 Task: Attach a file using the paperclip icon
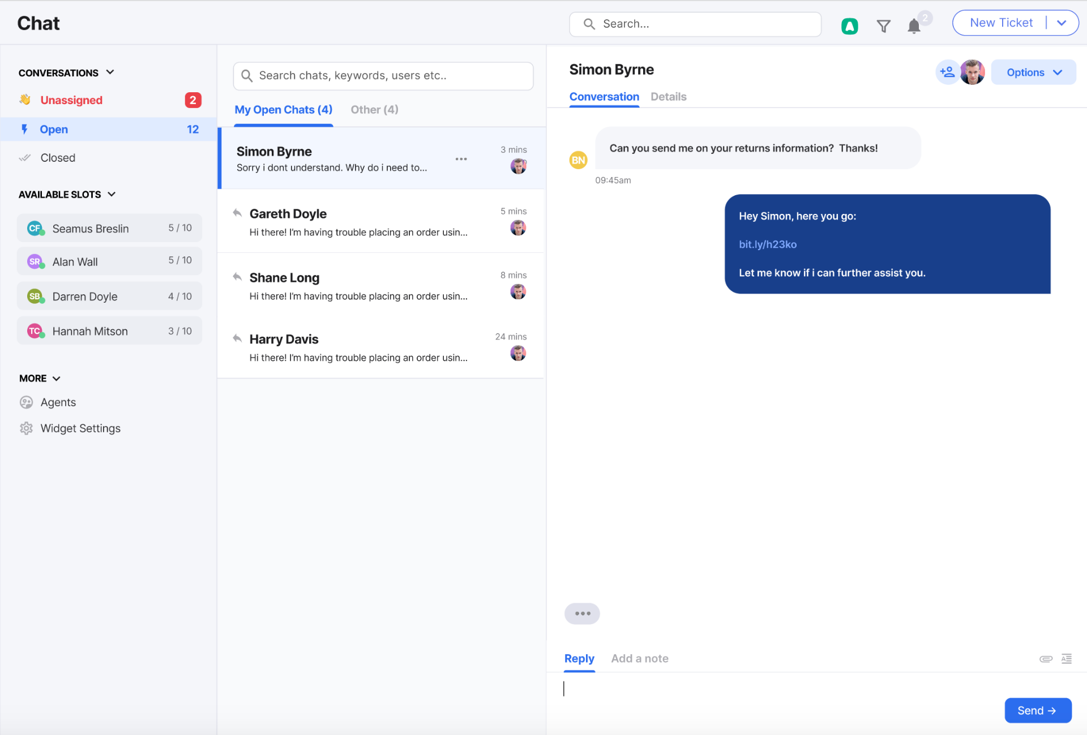1045,659
